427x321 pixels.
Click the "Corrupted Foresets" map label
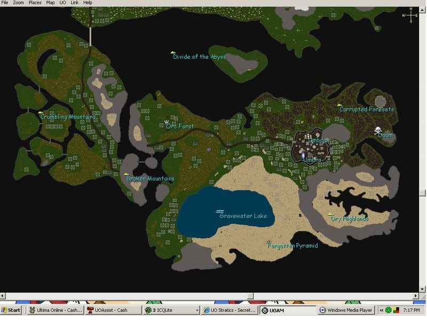click(367, 109)
